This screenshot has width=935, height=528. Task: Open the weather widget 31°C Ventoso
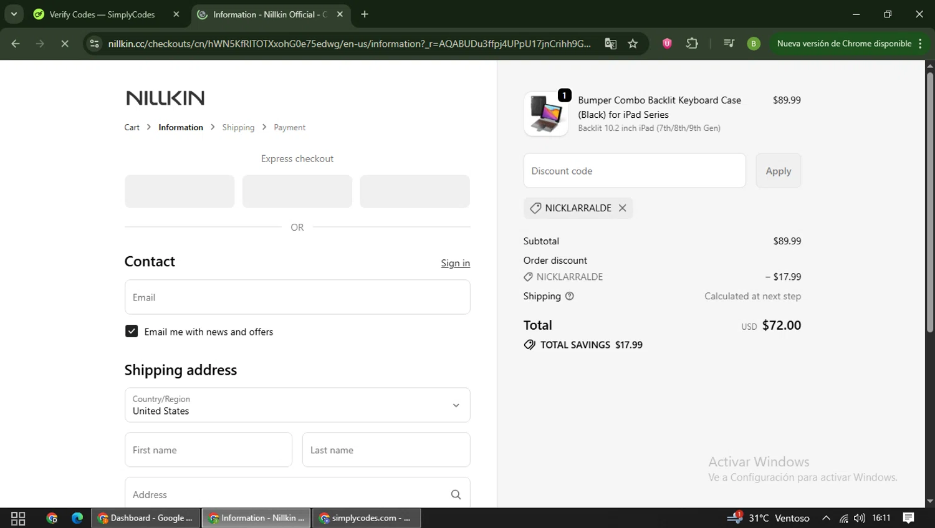coord(769,518)
